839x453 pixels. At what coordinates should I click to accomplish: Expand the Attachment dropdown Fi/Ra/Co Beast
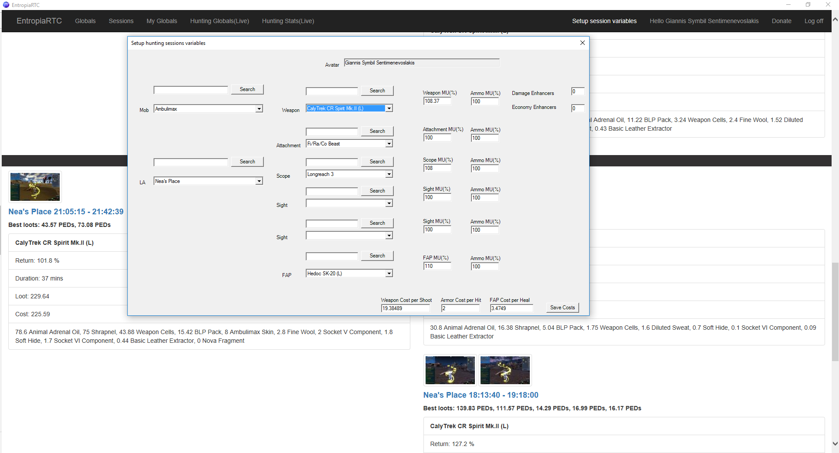[389, 144]
